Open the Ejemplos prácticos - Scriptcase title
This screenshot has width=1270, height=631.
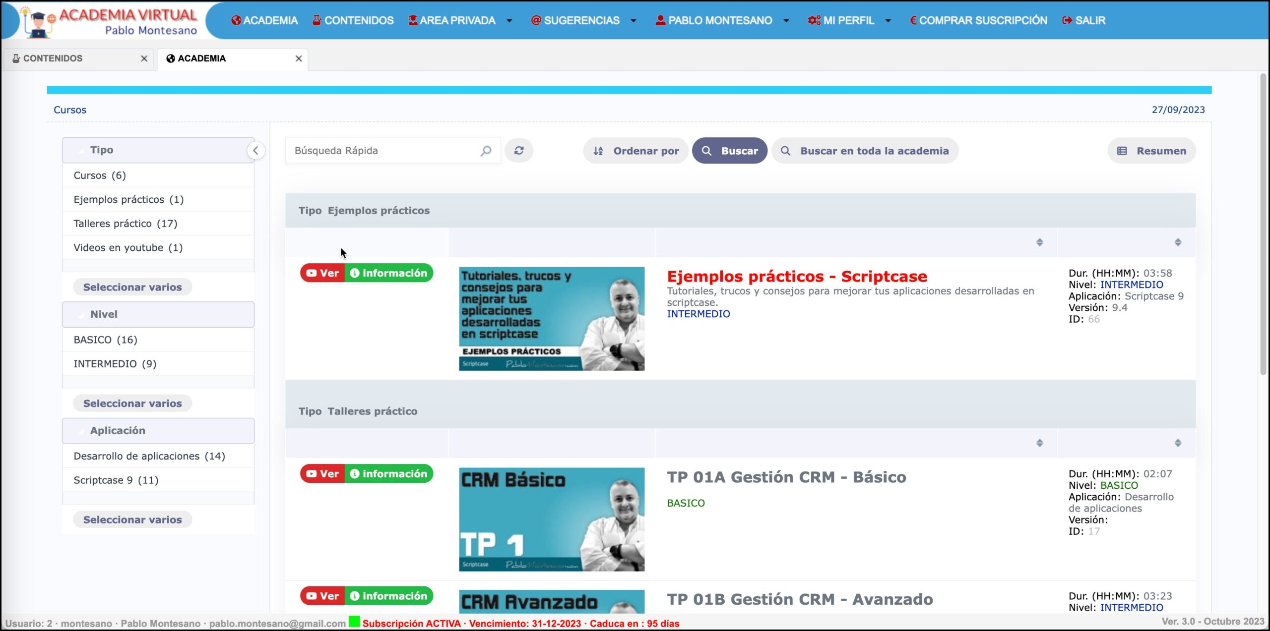point(797,276)
